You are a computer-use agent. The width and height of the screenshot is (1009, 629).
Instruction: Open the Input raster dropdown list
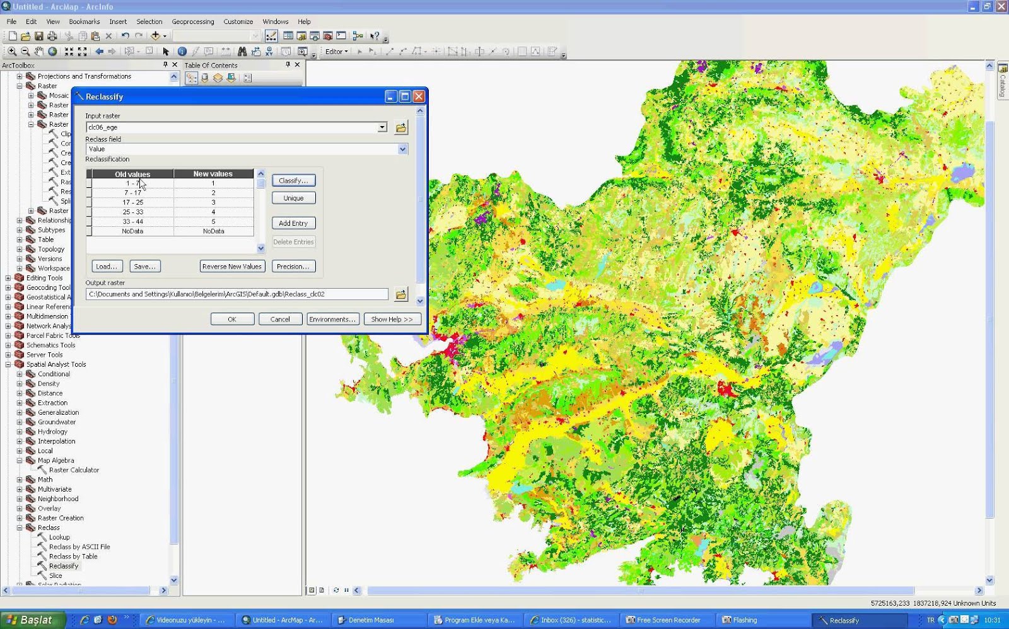[382, 127]
